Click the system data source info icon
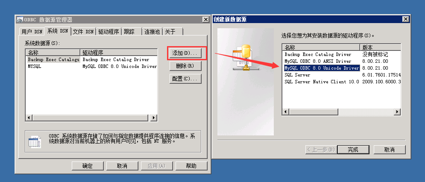This screenshot has height=182, width=425. pos(35,142)
